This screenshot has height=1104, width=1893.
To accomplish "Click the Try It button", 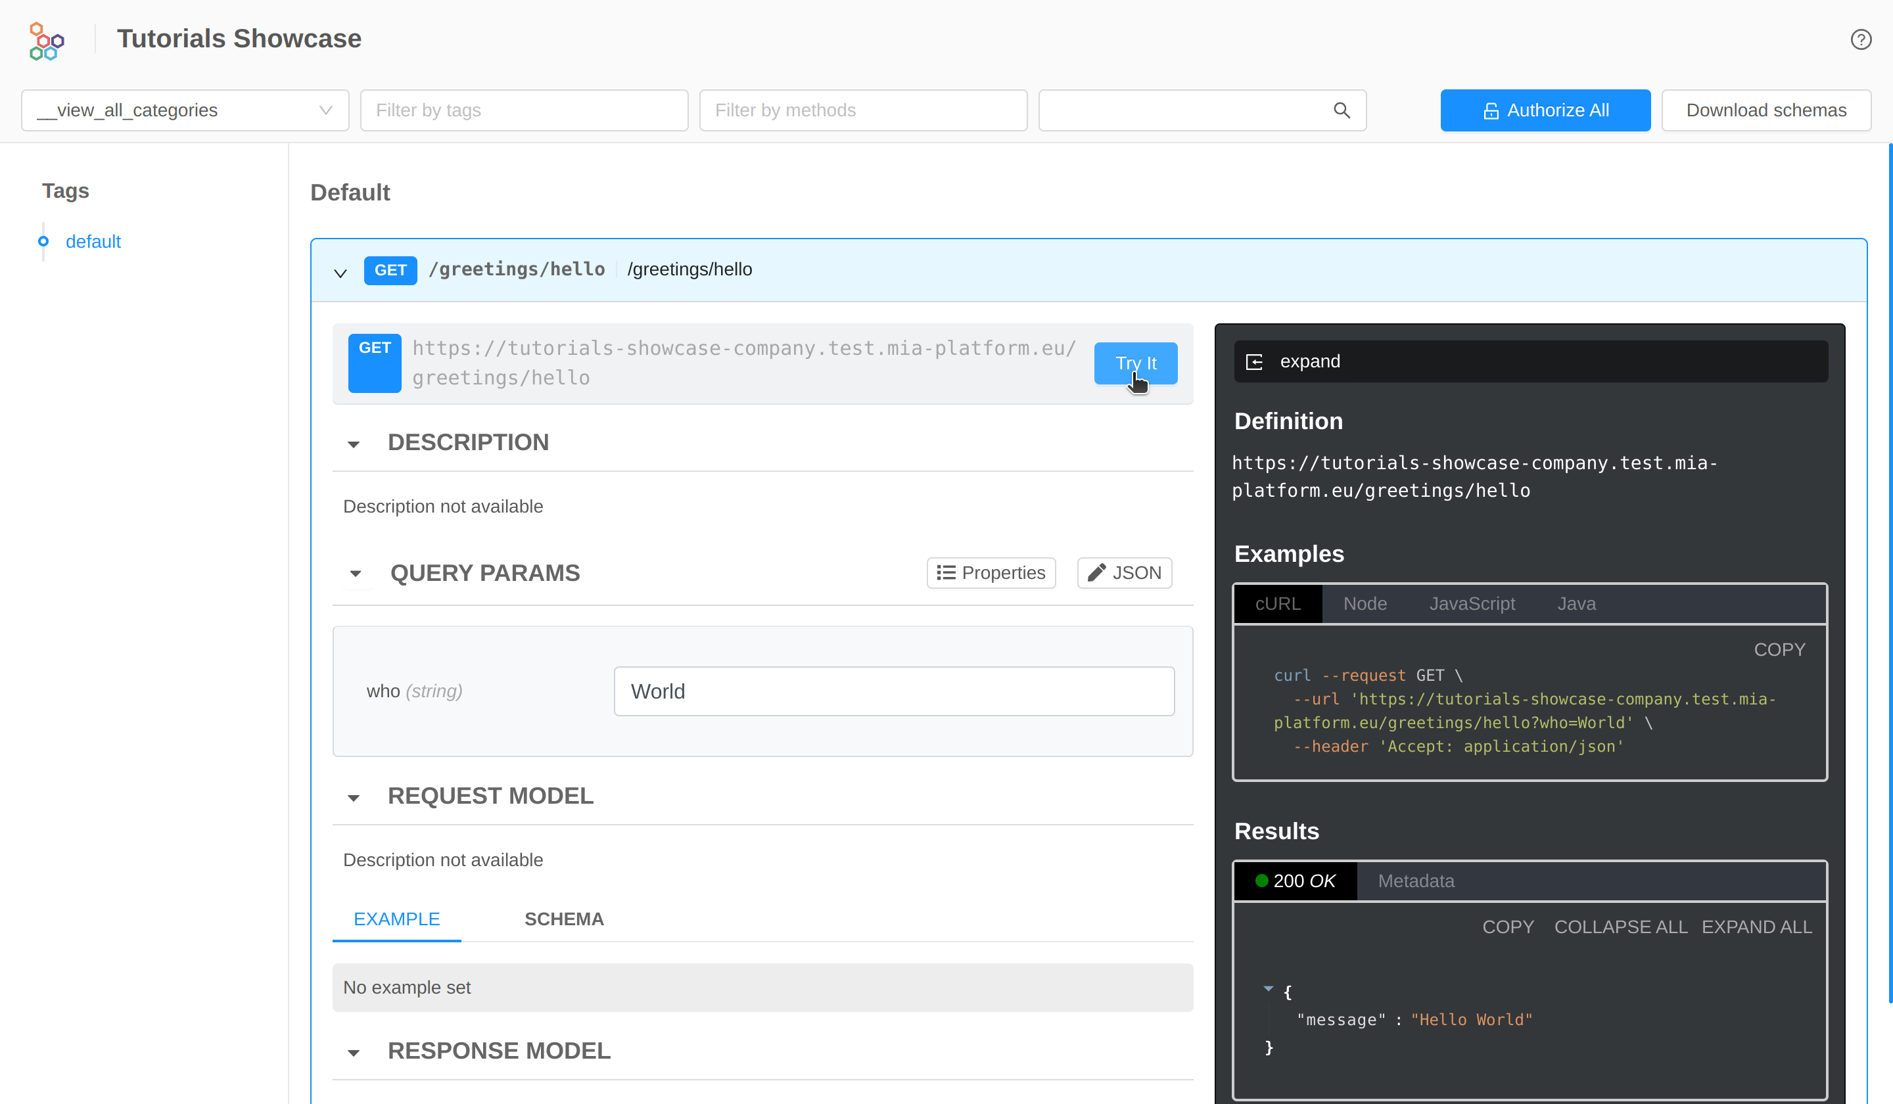I will tap(1135, 363).
